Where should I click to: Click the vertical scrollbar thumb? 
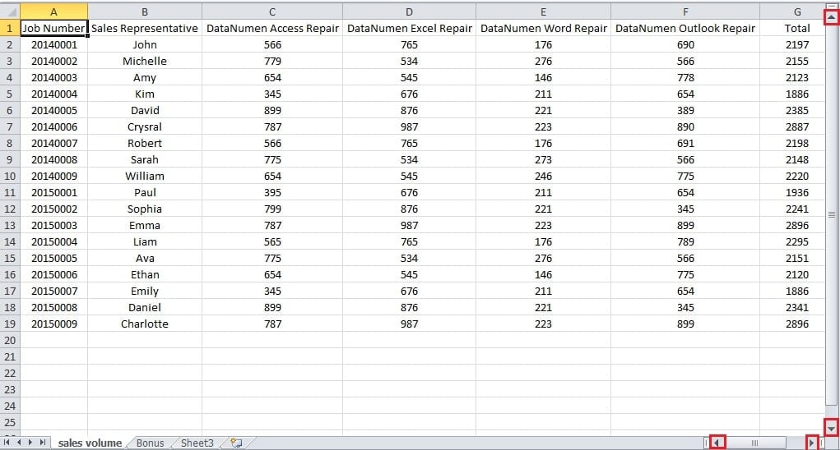point(832,215)
